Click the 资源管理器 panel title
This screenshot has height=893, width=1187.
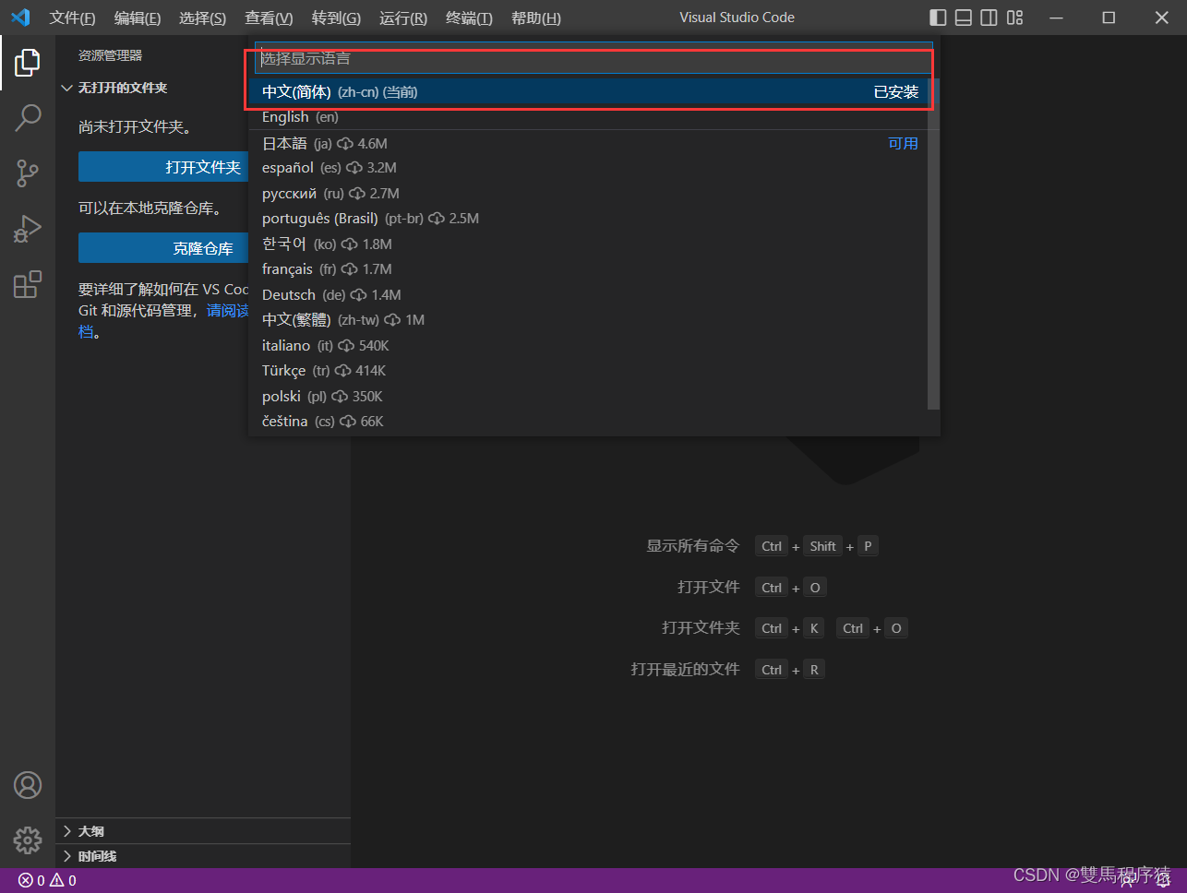110,55
